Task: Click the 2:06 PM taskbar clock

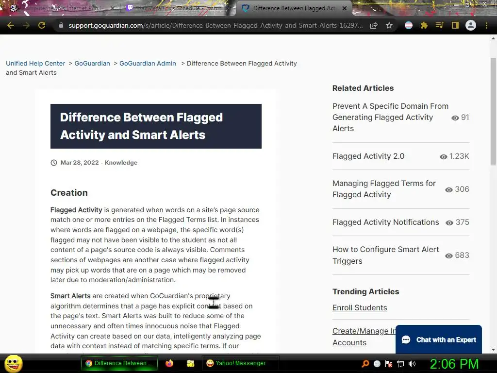Action: coord(454,364)
